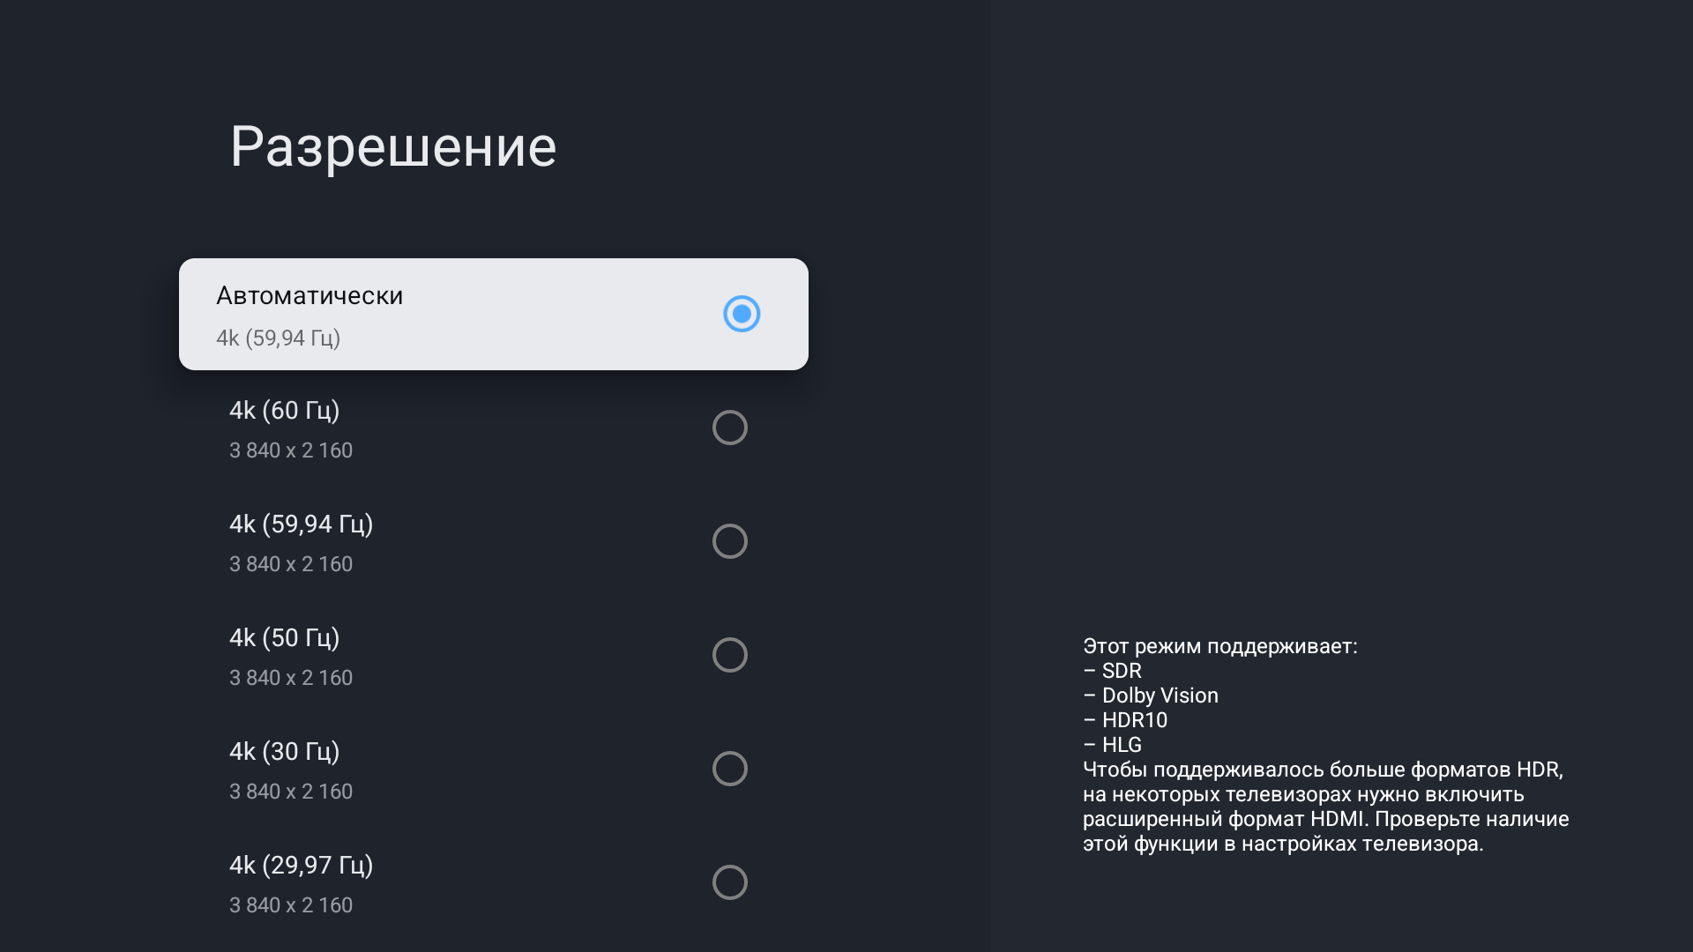1693x952 pixels.
Task: Click the resolution text under 4k (60 Гц)
Action: [x=291, y=450]
